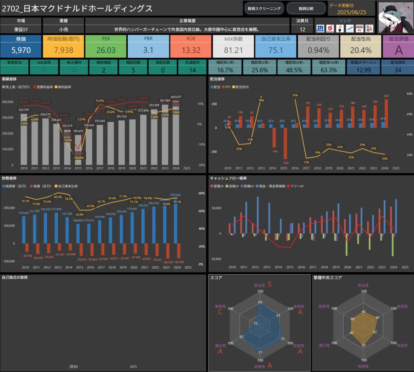414x372 pixels.
Task: Click the 純利益率 yellow legend dot
Action: (56, 87)
